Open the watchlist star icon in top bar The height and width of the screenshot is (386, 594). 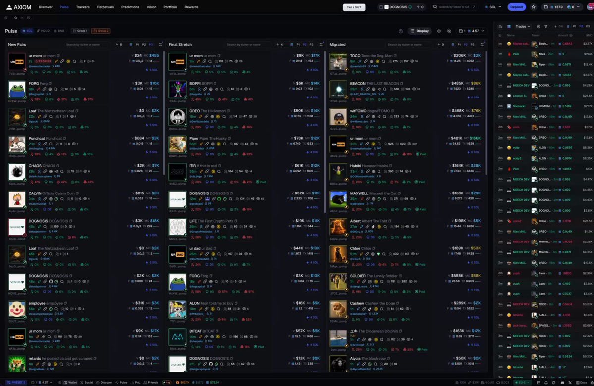click(534, 7)
